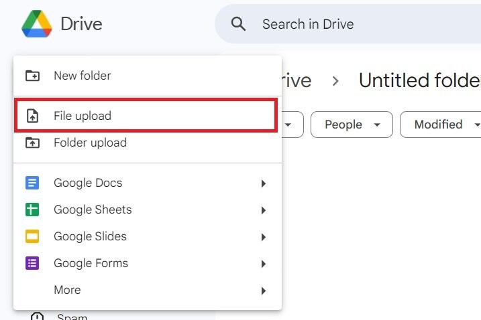
Task: Expand the Google Slides submenu arrow
Action: 264,237
